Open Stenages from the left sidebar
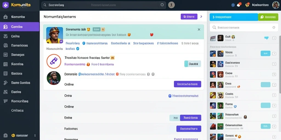Screen dimensions: 281x140 click(x=20, y=55)
